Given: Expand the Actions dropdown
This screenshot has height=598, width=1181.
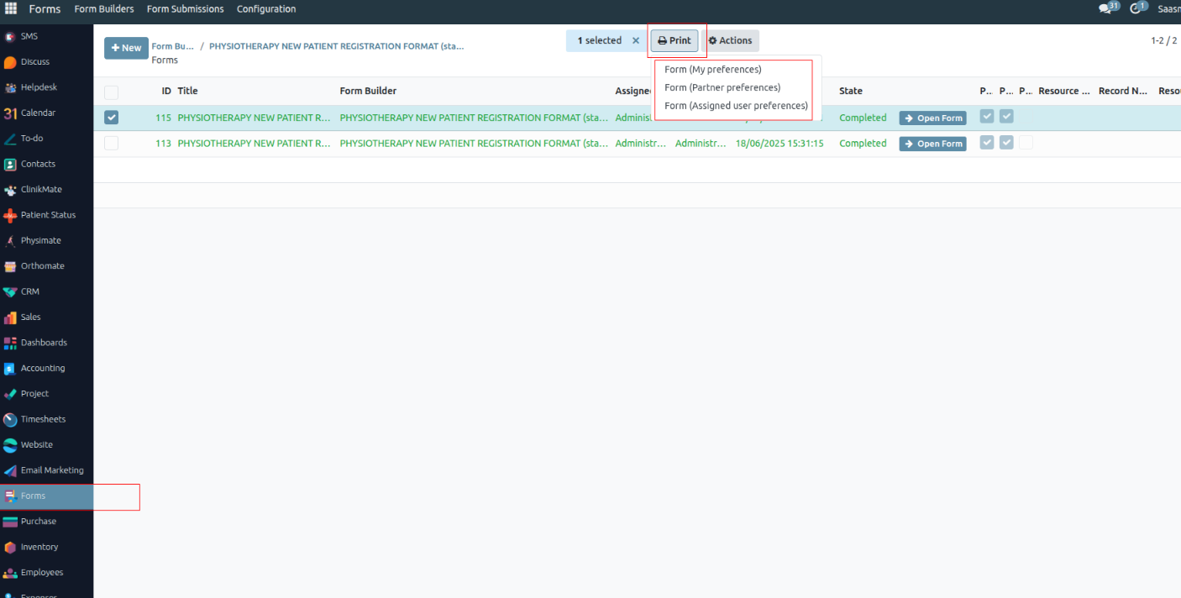Looking at the screenshot, I should [730, 40].
